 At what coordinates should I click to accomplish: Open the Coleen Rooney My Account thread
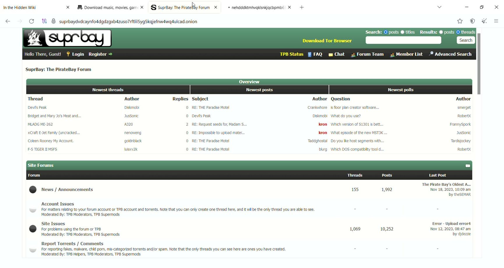coord(51,141)
